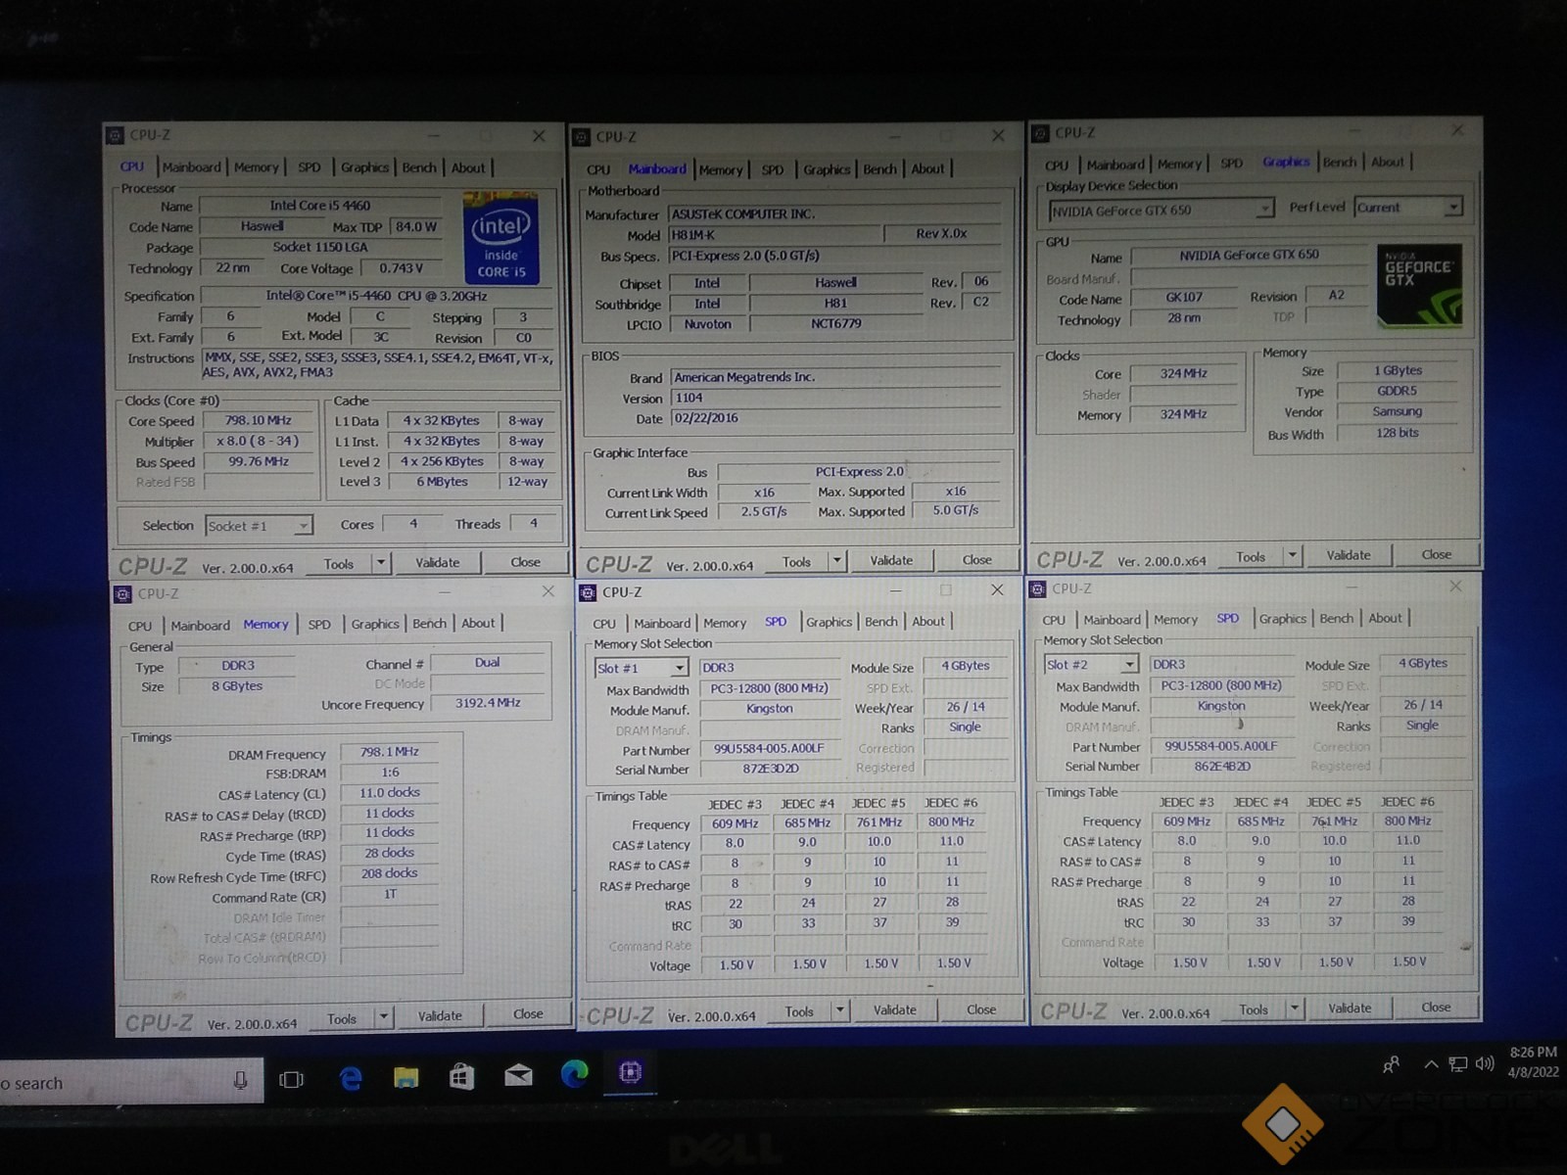The height and width of the screenshot is (1175, 1567).
Task: Open the Socket #1 selection dropdown
Action: click(259, 526)
